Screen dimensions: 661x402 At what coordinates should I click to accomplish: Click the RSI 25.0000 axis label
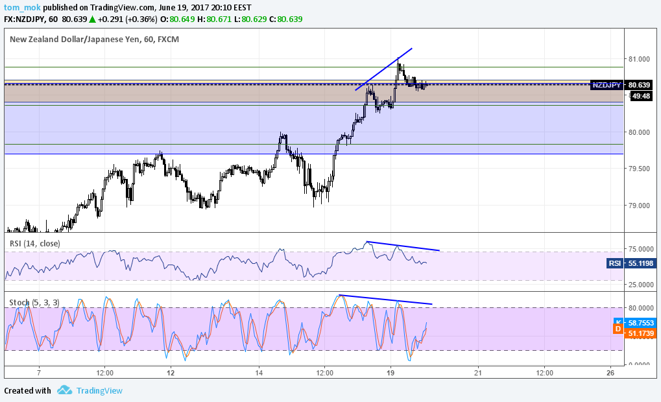(641, 285)
